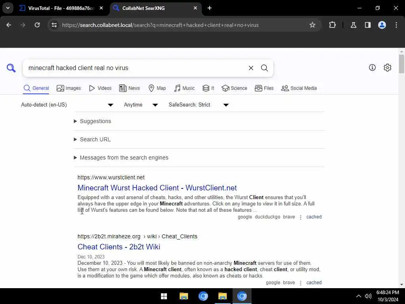Open more options dots for Wurst result

301,217
